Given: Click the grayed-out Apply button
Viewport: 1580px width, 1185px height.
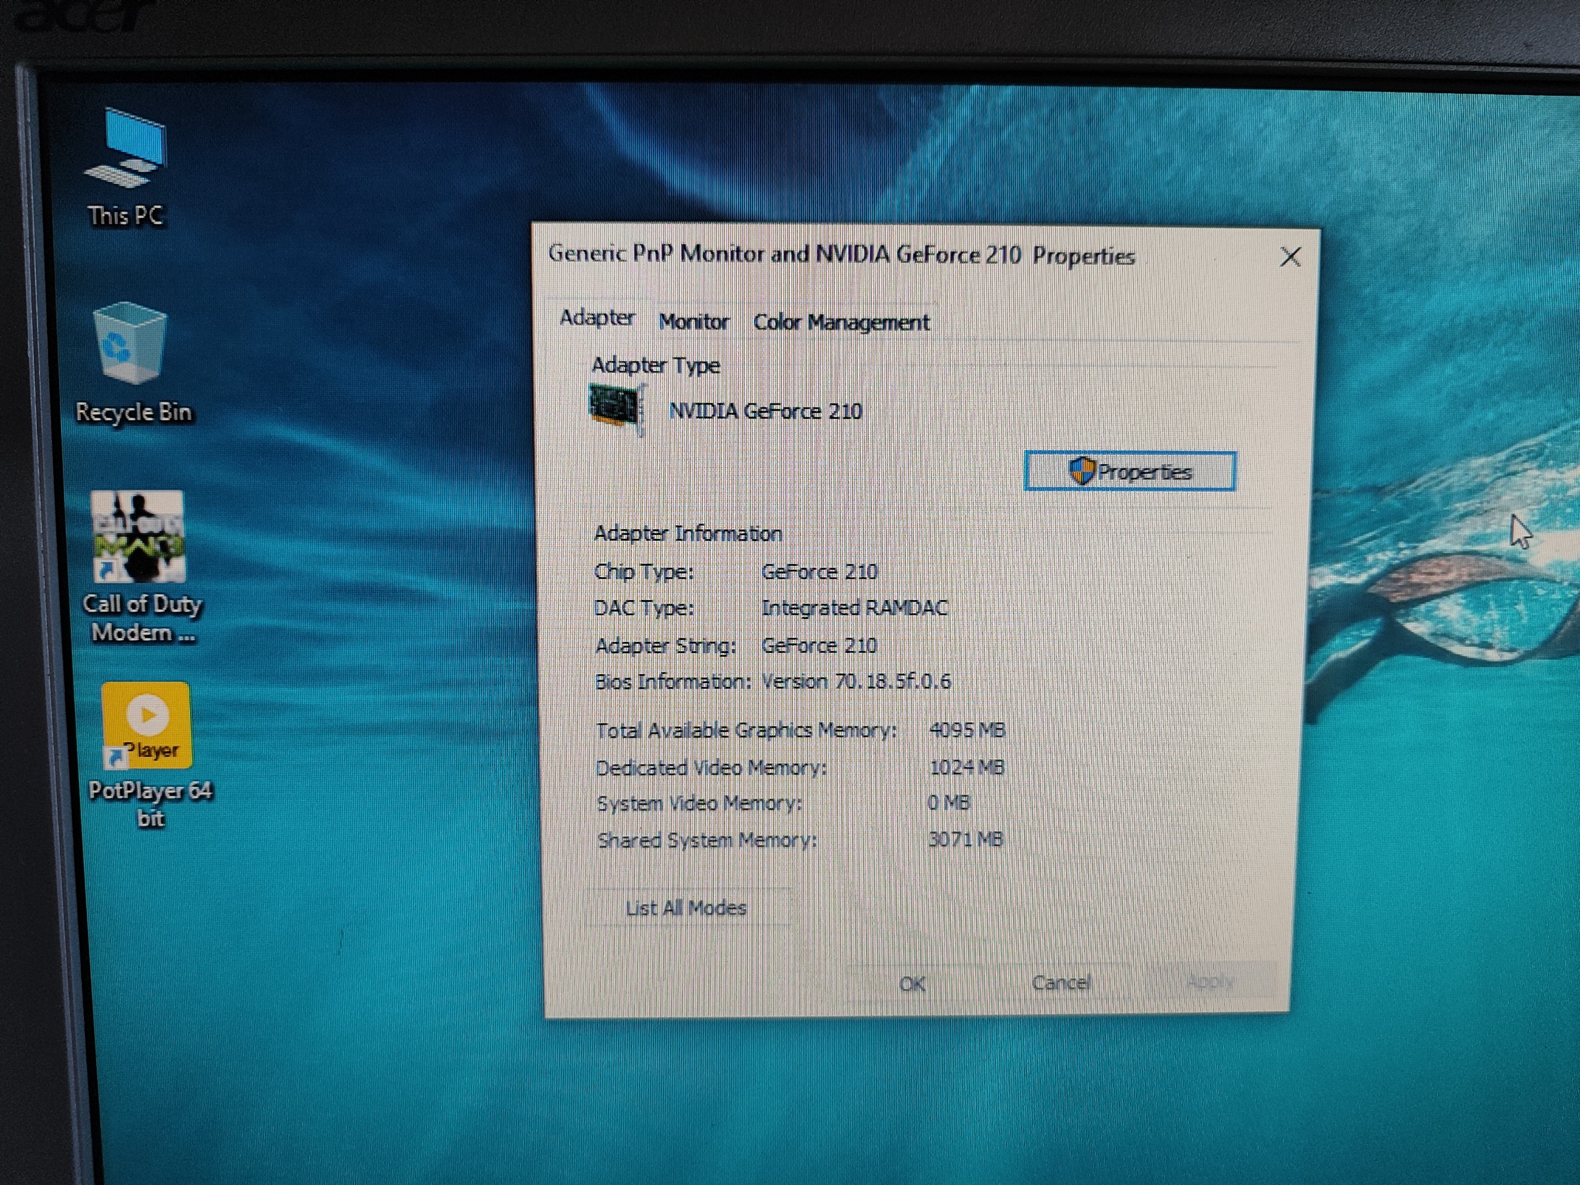Looking at the screenshot, I should (1209, 981).
